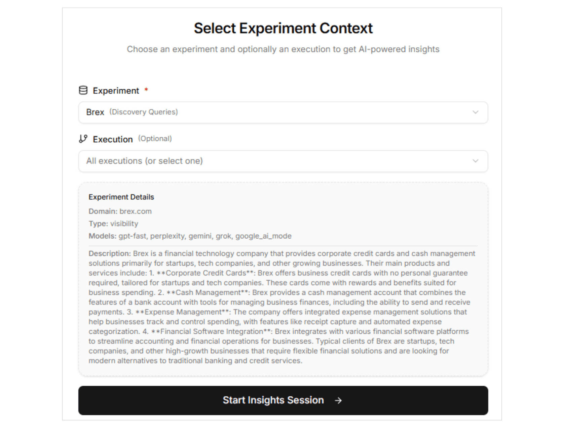The height and width of the screenshot is (428, 564).
Task: Click the Description paragraph about Brex
Action: pyautogui.click(x=283, y=307)
